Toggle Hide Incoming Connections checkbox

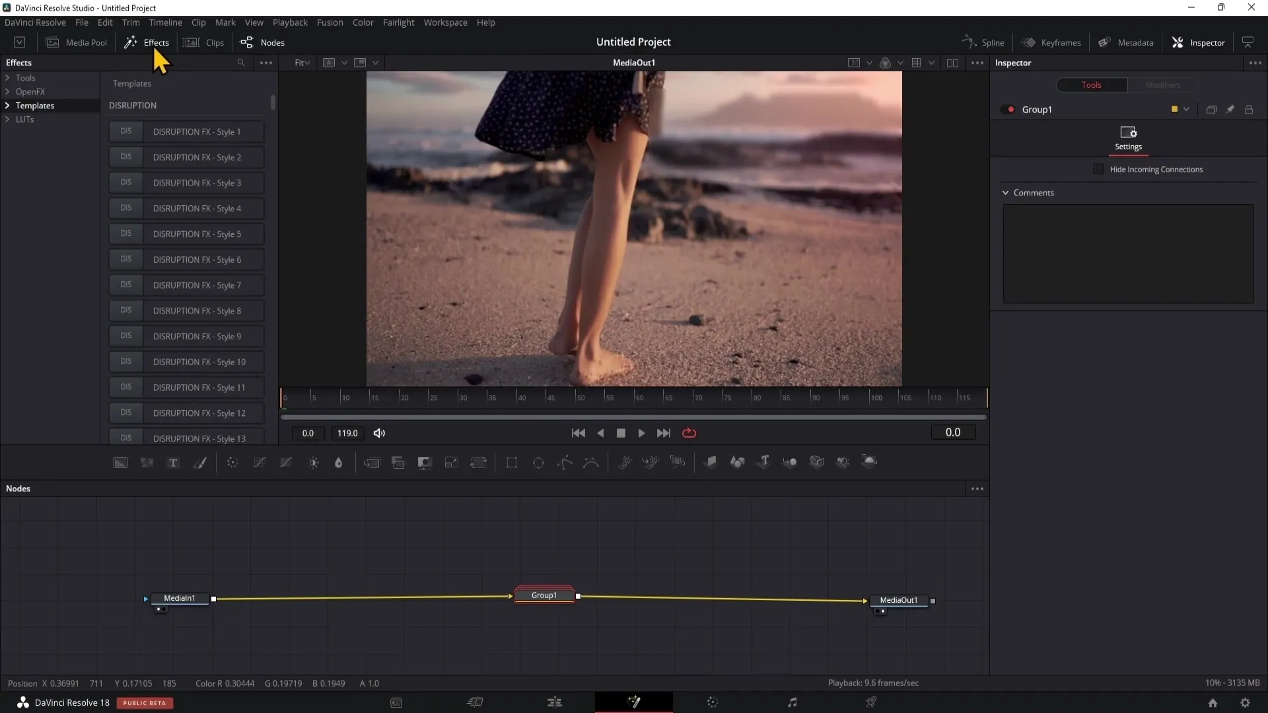(x=1098, y=169)
